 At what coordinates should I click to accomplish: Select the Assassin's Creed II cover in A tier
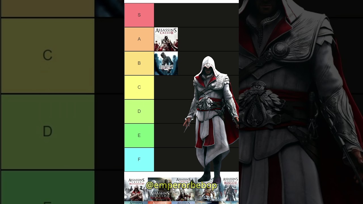[166, 39]
